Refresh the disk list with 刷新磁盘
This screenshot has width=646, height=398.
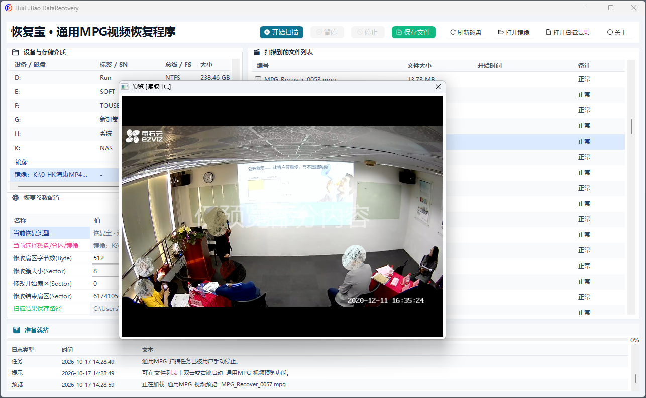[x=466, y=32]
